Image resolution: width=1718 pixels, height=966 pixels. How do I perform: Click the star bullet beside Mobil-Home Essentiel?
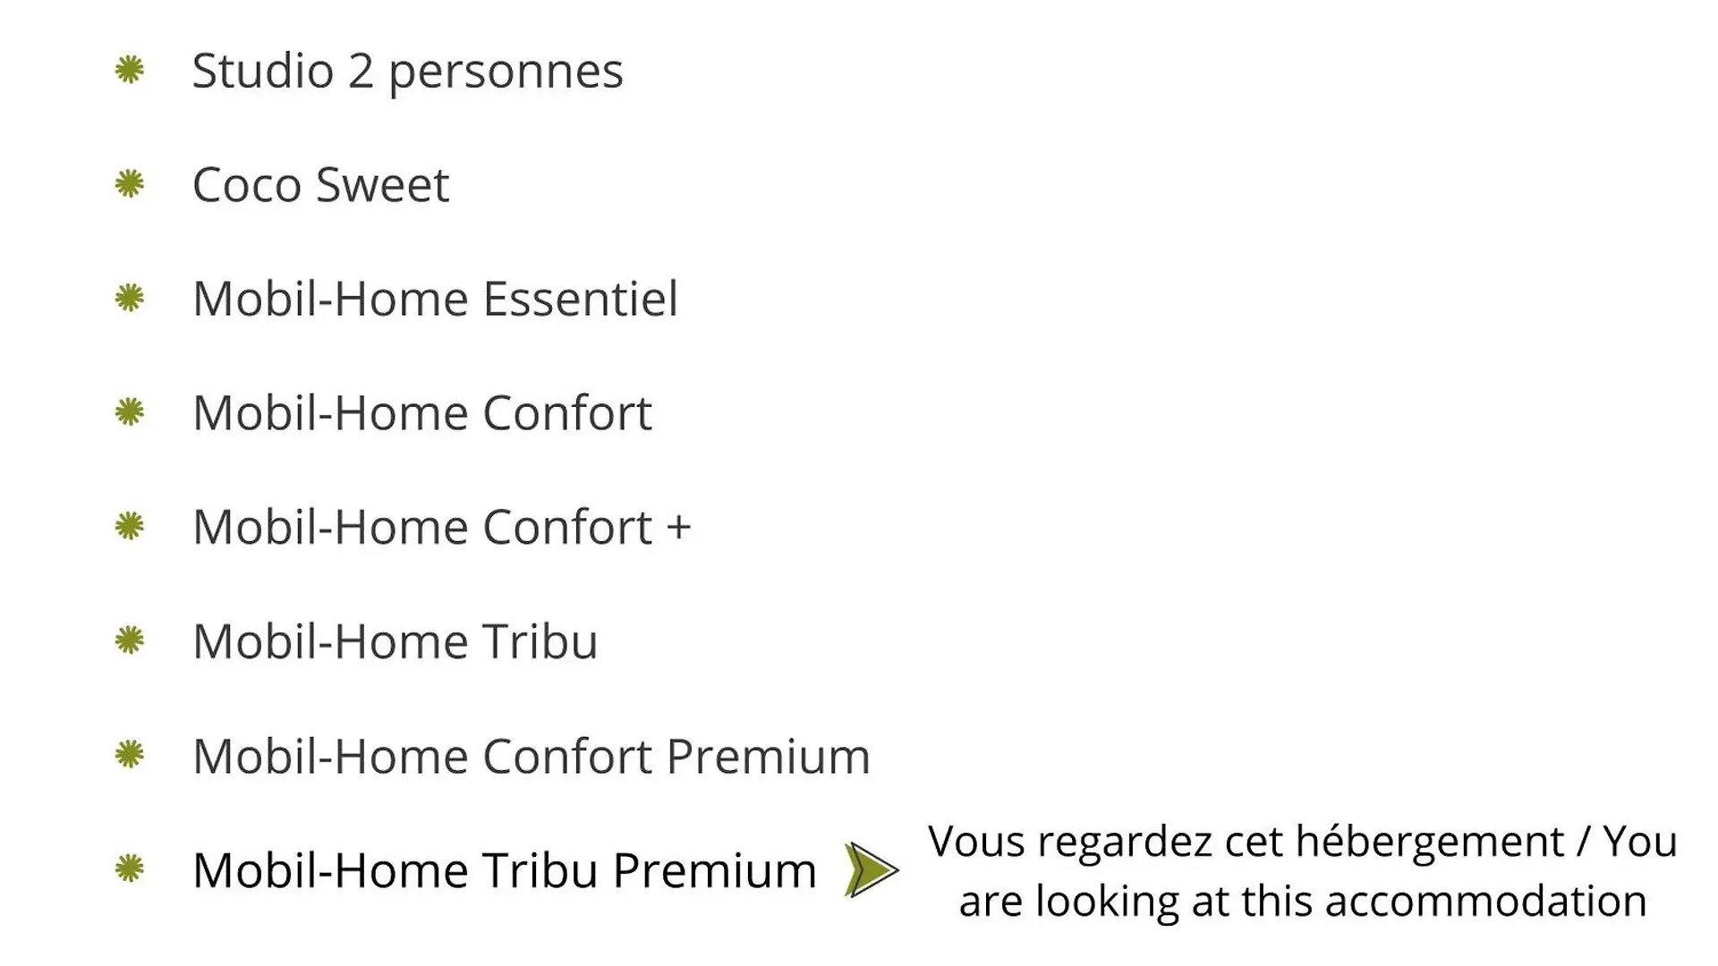pyautogui.click(x=130, y=298)
